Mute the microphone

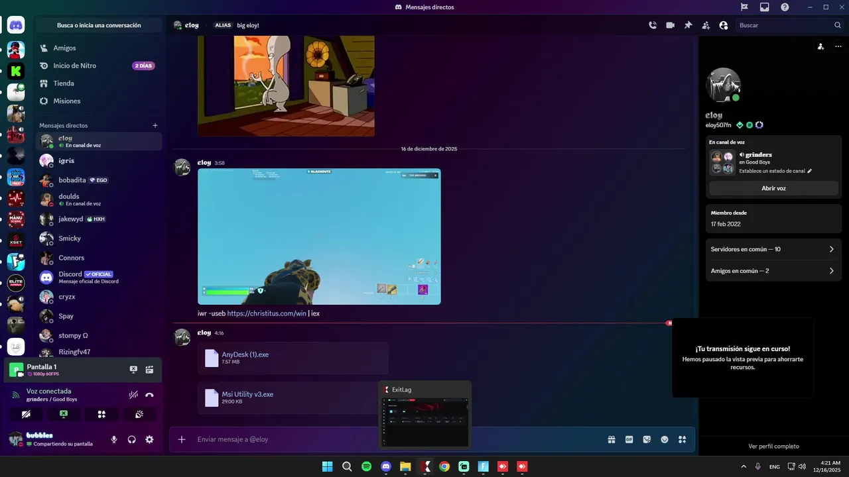click(x=114, y=439)
